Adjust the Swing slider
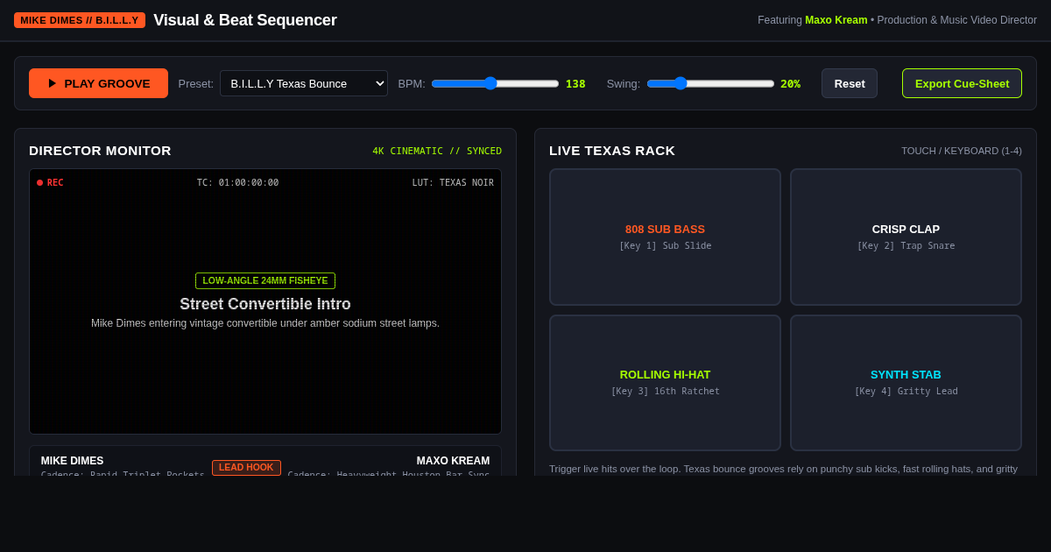This screenshot has width=1051, height=552. click(x=710, y=83)
